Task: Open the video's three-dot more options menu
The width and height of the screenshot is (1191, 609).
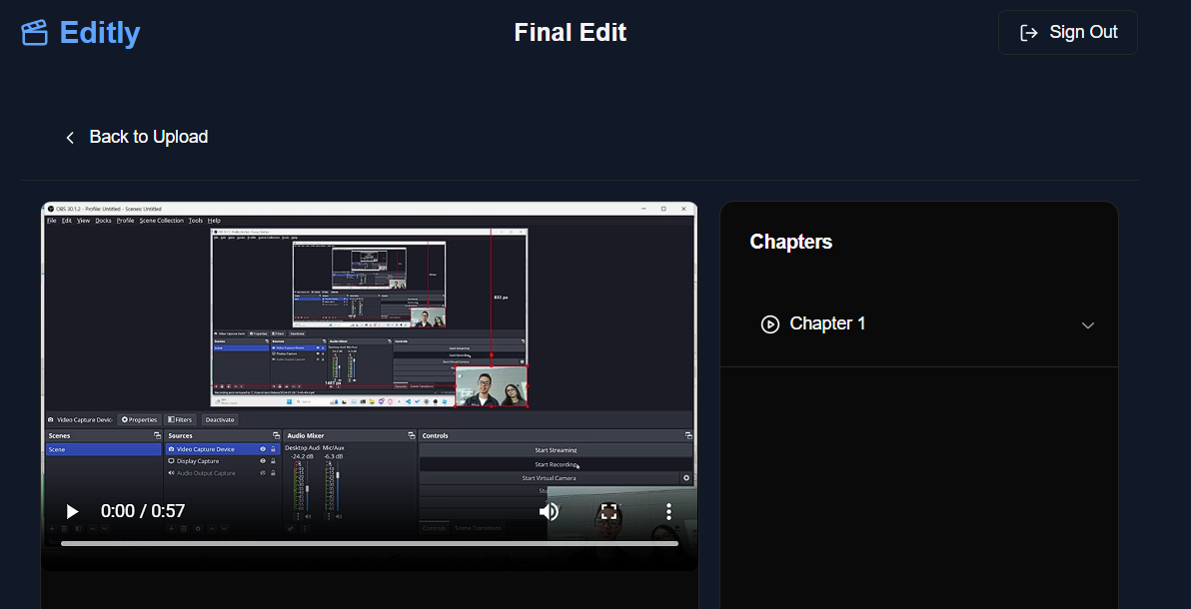Action: (668, 511)
